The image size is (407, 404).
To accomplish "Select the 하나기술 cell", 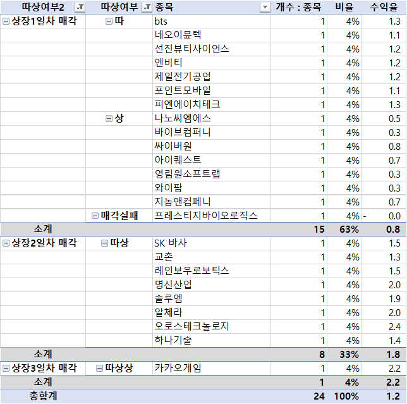I will tap(212, 340).
